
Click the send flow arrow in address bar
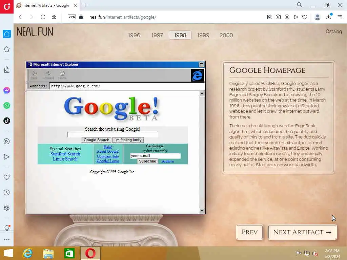pos(296,17)
